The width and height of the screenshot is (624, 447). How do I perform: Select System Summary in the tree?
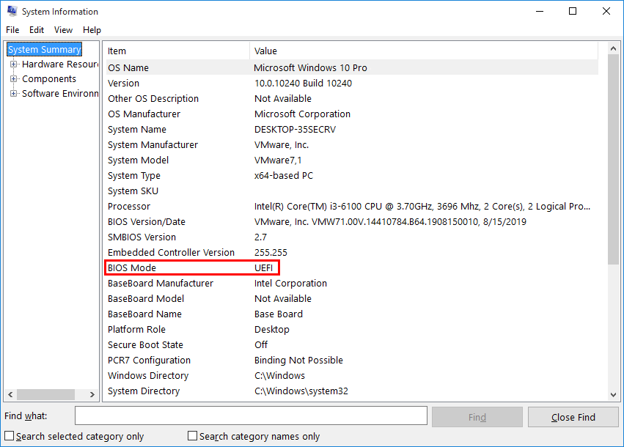[x=45, y=49]
